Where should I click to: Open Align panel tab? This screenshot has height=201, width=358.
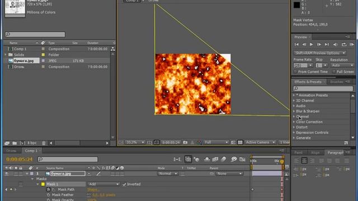(x=315, y=152)
